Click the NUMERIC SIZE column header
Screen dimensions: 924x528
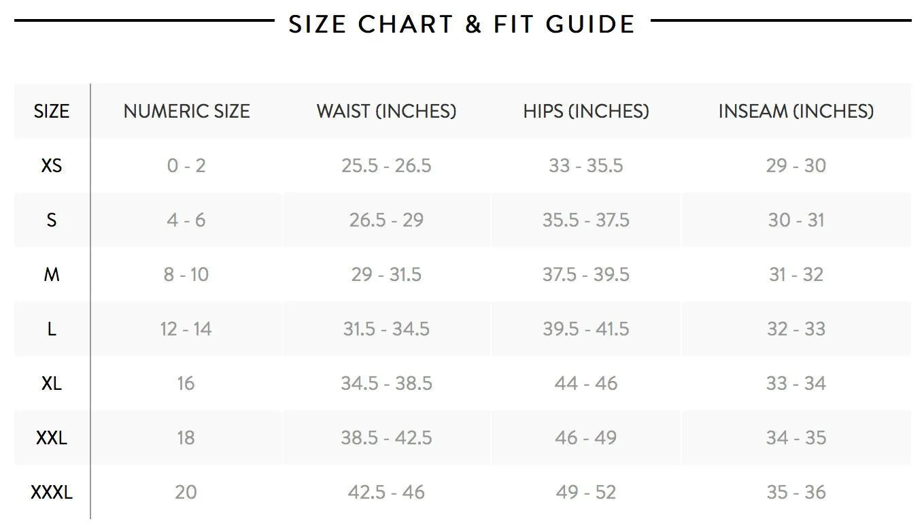pyautogui.click(x=186, y=111)
